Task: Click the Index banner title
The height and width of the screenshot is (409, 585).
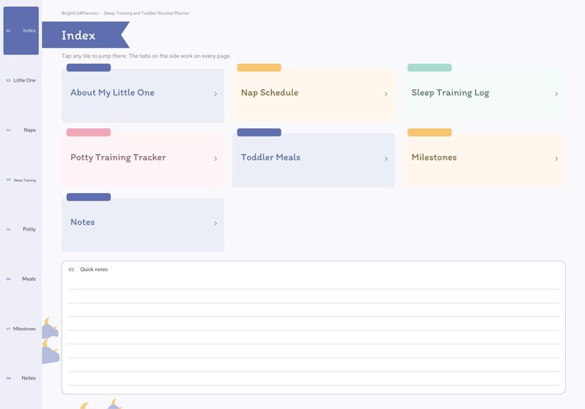Action: click(x=78, y=35)
